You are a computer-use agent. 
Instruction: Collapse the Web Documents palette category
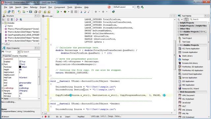179,92
